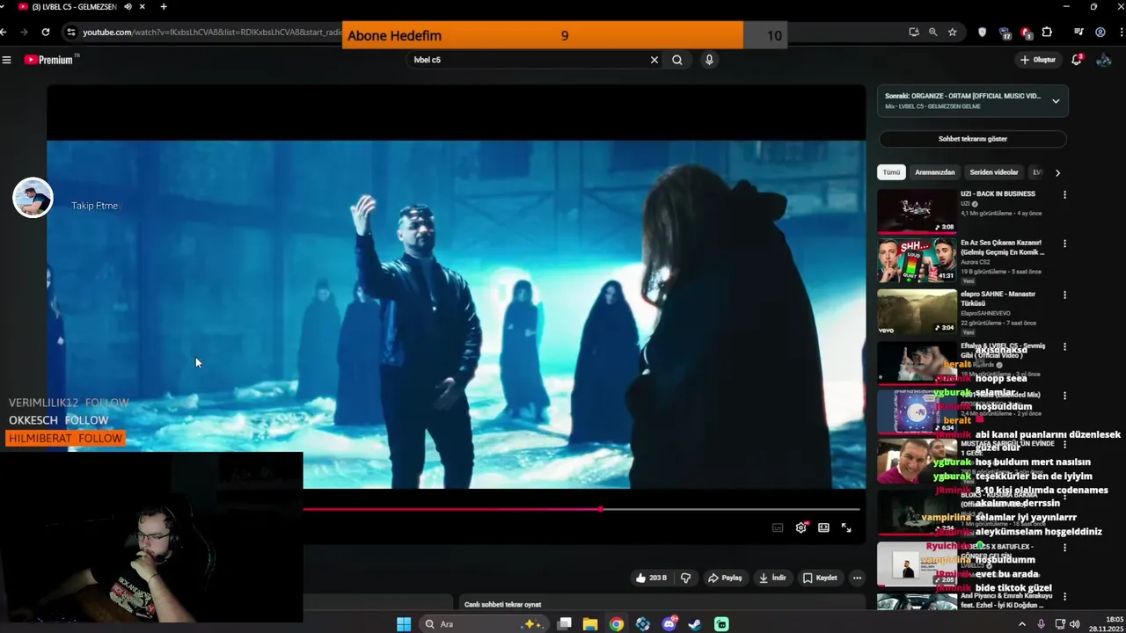Seek using the red video progress bar
The image size is (1126, 633).
[581, 509]
